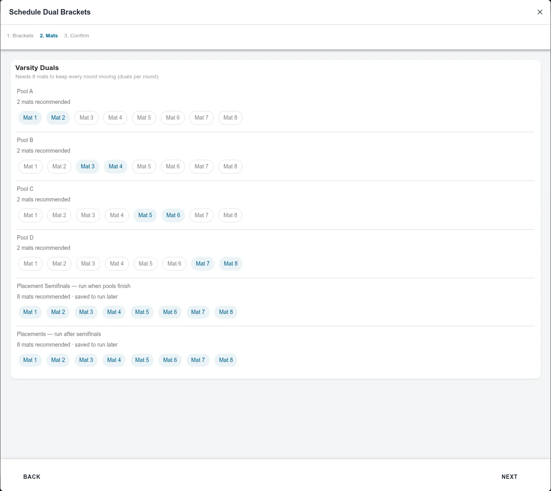Add Mat 7 to Pool B
This screenshot has width=551, height=491.
point(201,166)
